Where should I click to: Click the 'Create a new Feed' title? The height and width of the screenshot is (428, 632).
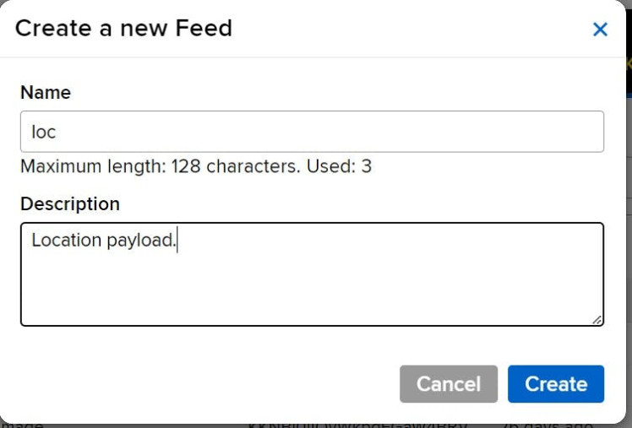coord(123,29)
